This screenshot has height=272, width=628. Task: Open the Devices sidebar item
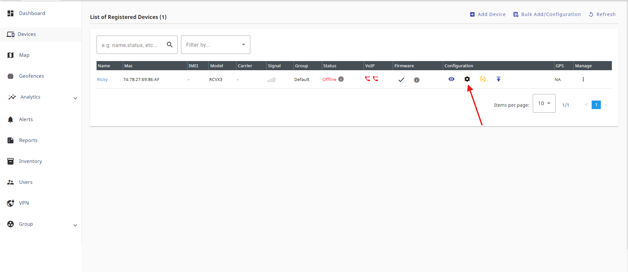point(41,34)
